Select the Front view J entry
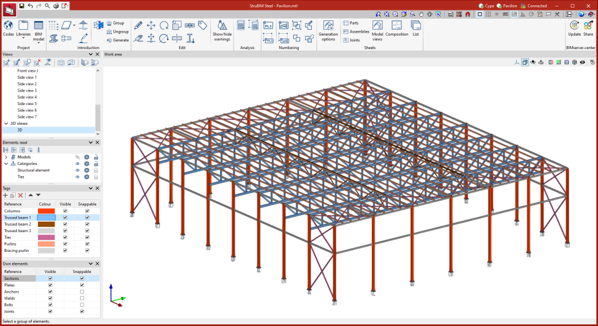 pos(27,71)
